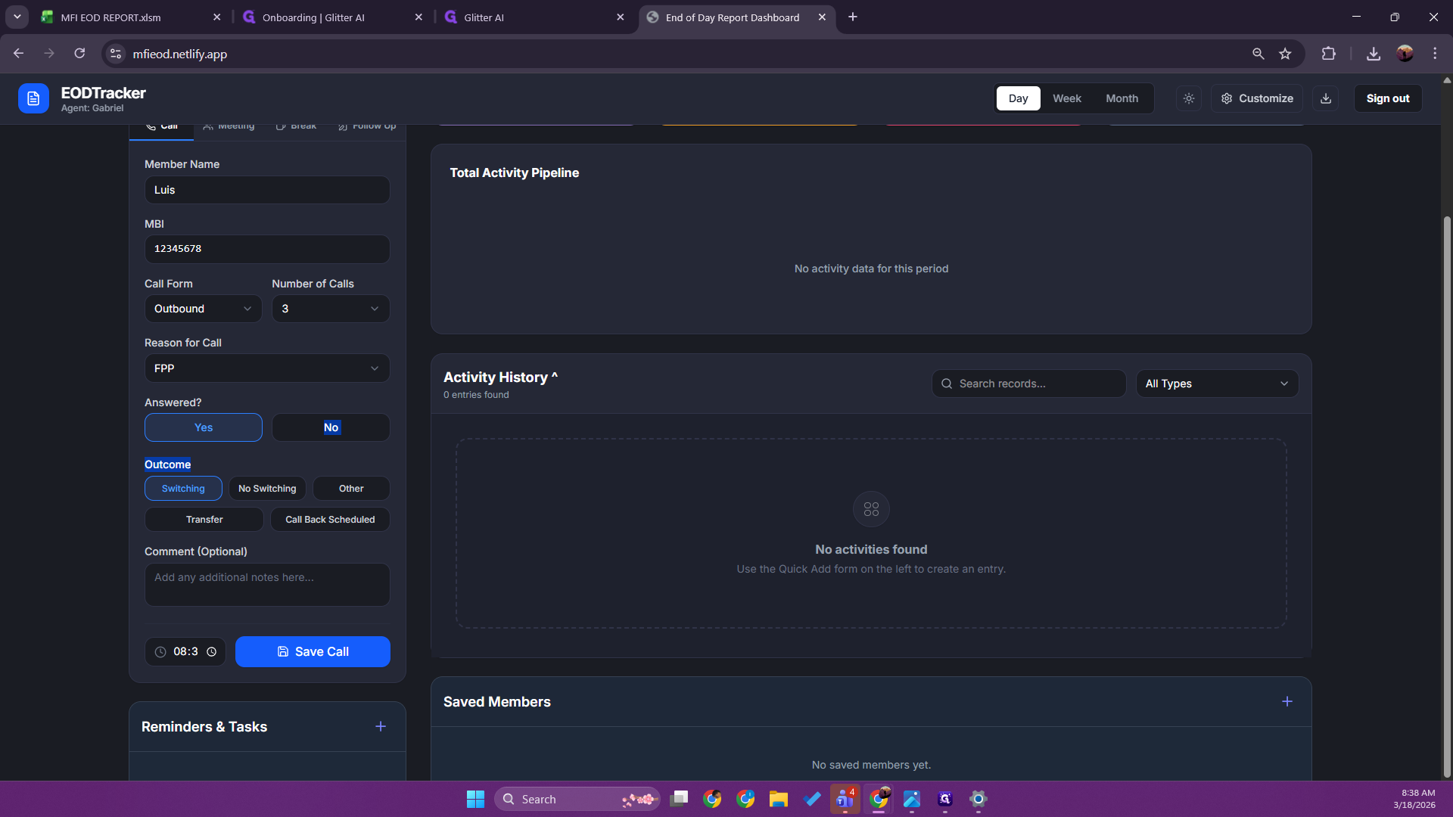Viewport: 1453px width, 817px height.
Task: Choose the No Switching outcome
Action: tap(267, 489)
